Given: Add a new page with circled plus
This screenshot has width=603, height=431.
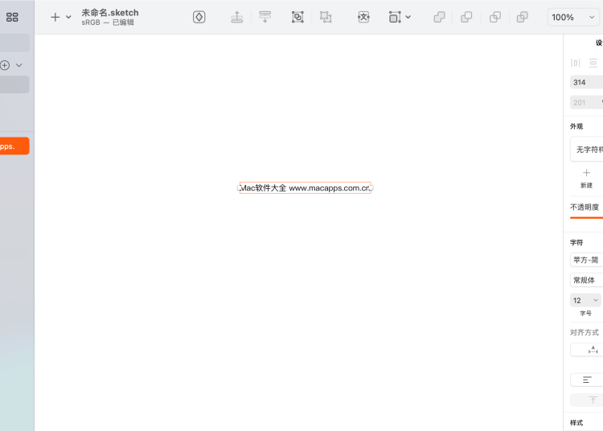Looking at the screenshot, I should 5,65.
